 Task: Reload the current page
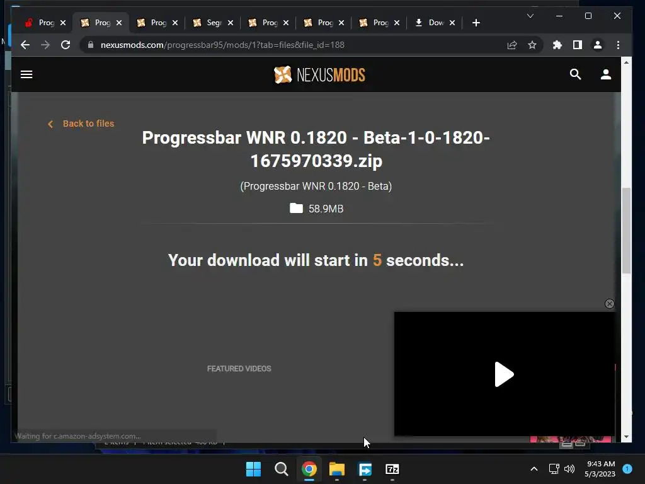point(66,45)
